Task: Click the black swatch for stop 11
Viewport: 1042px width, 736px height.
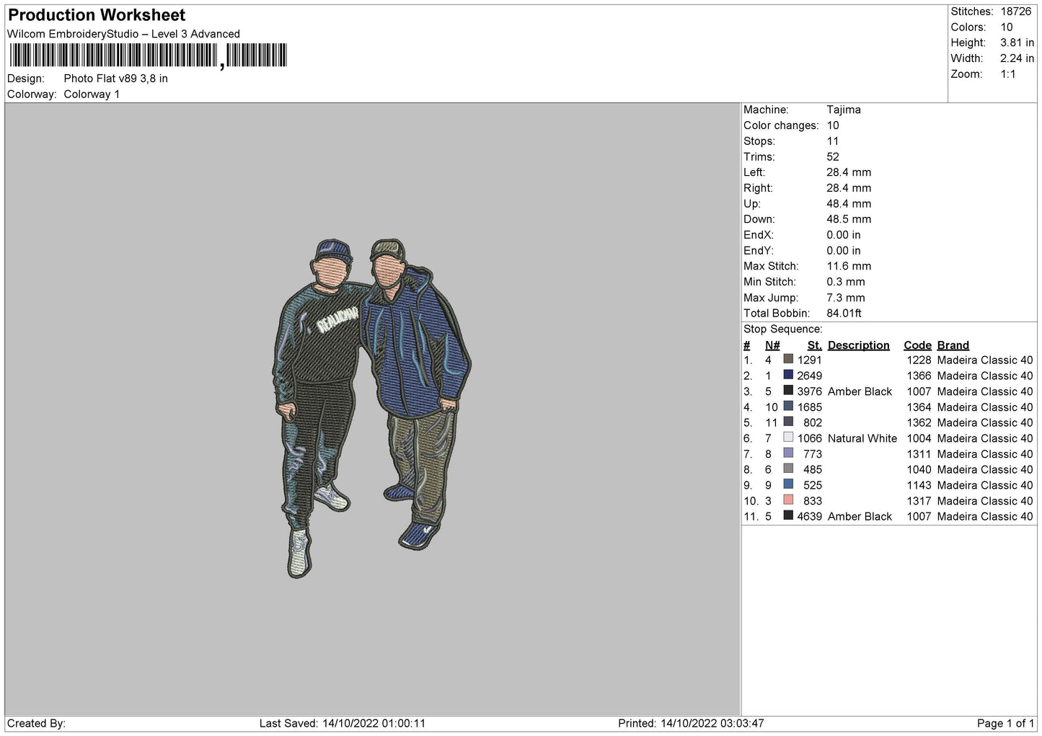Action: tap(788, 515)
